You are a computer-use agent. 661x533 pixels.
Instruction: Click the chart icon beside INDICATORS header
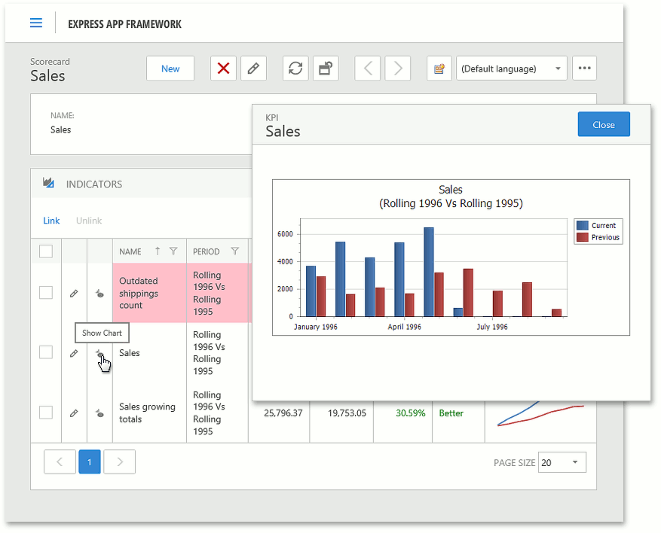[48, 183]
